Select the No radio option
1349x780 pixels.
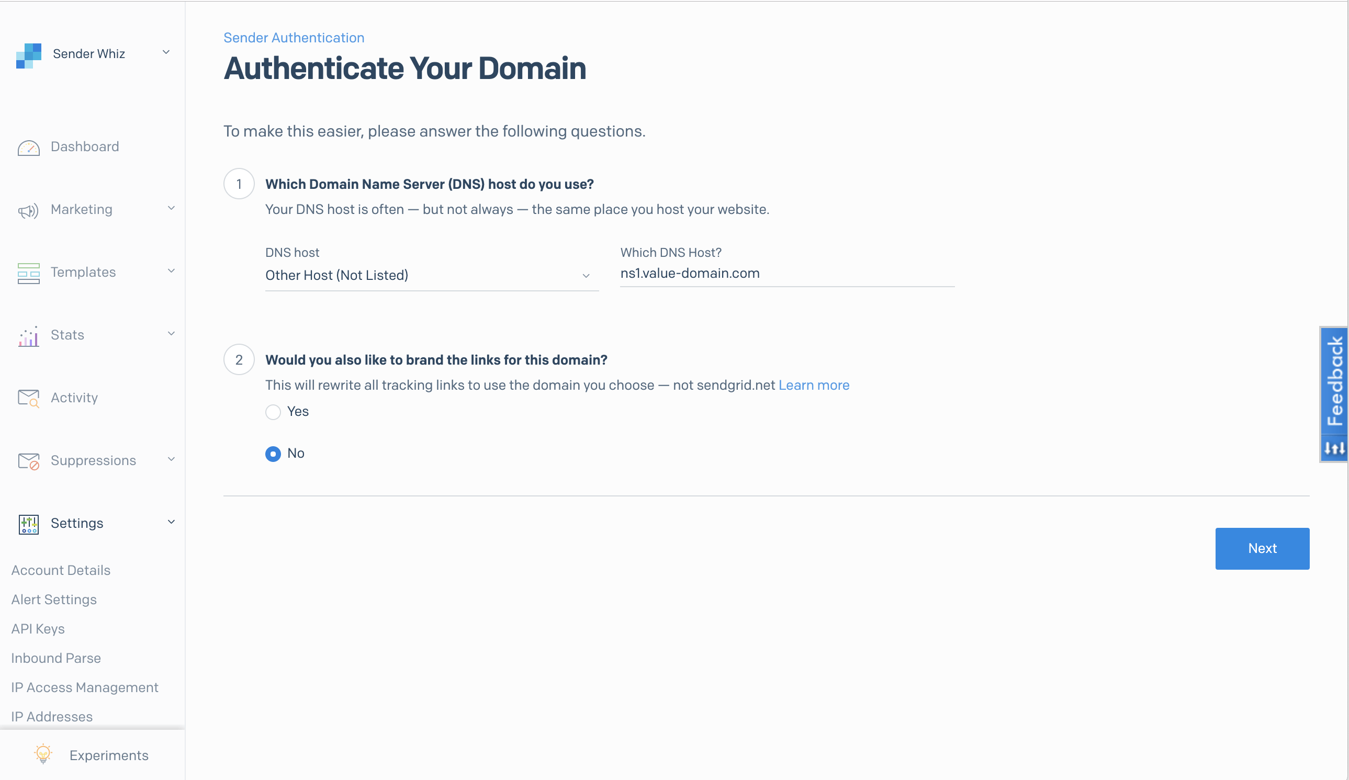click(273, 454)
